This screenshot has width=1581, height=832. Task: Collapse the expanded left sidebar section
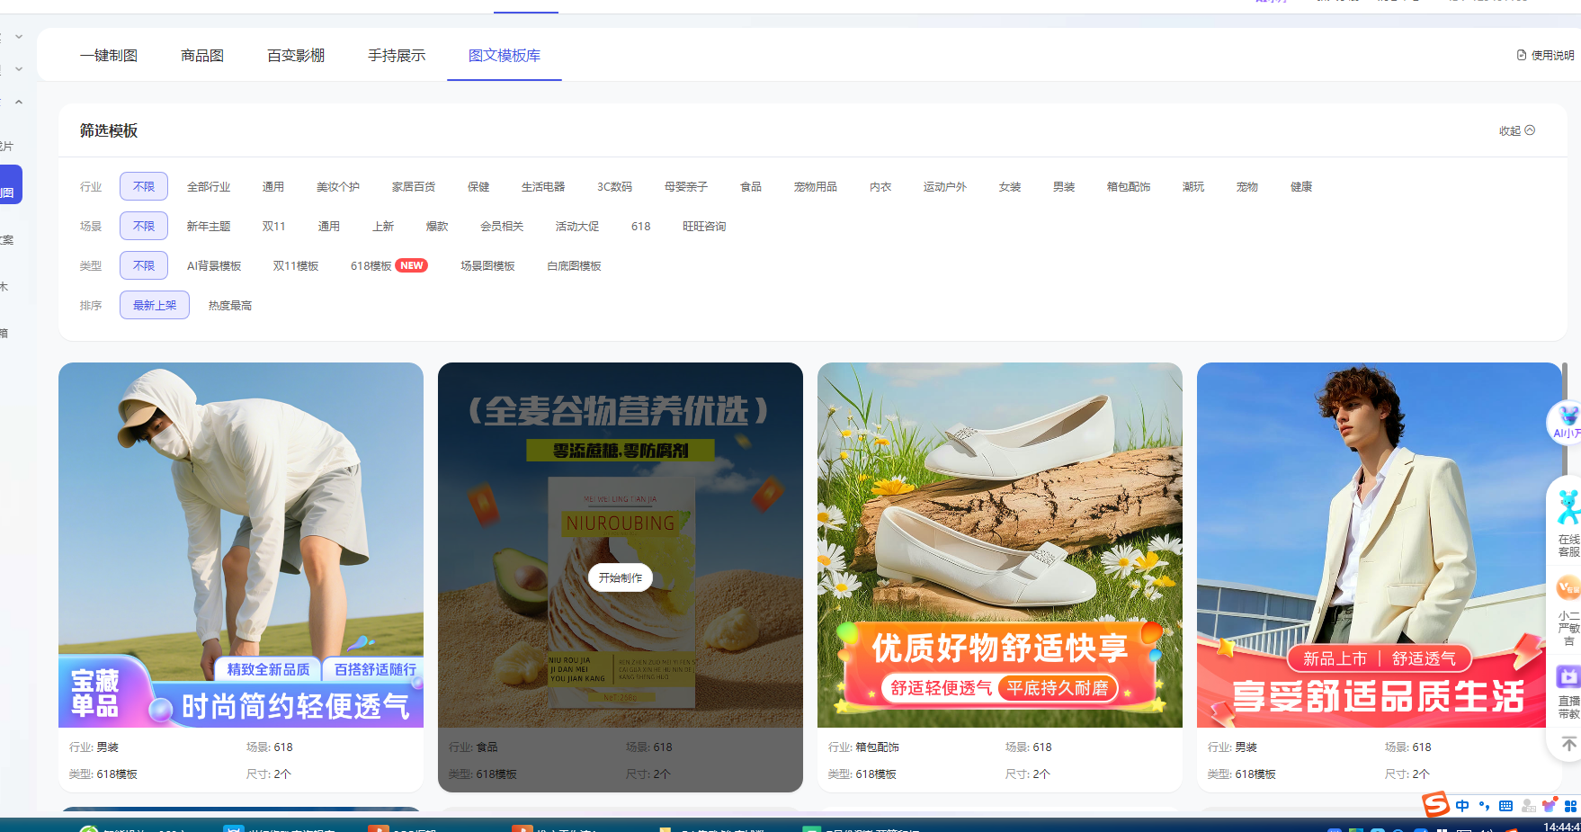[x=19, y=102]
